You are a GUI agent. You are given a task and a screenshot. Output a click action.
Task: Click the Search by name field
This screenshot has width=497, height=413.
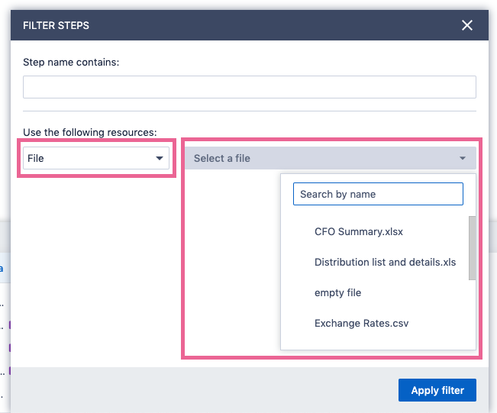pos(378,194)
